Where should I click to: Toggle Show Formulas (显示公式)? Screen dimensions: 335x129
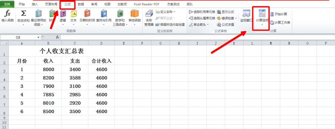coord(225,12)
